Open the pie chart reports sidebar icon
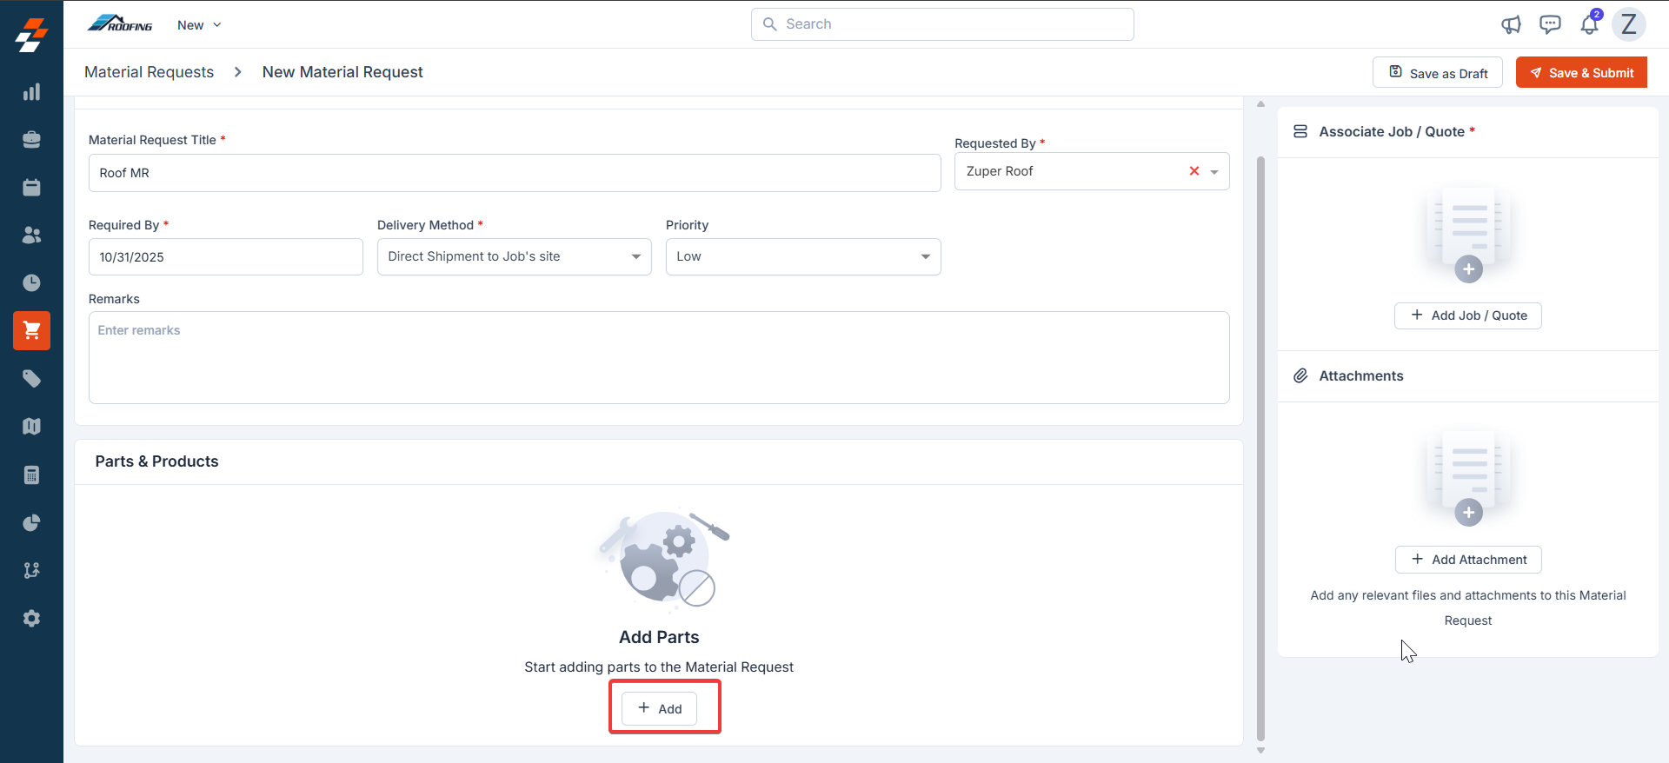 (31, 522)
